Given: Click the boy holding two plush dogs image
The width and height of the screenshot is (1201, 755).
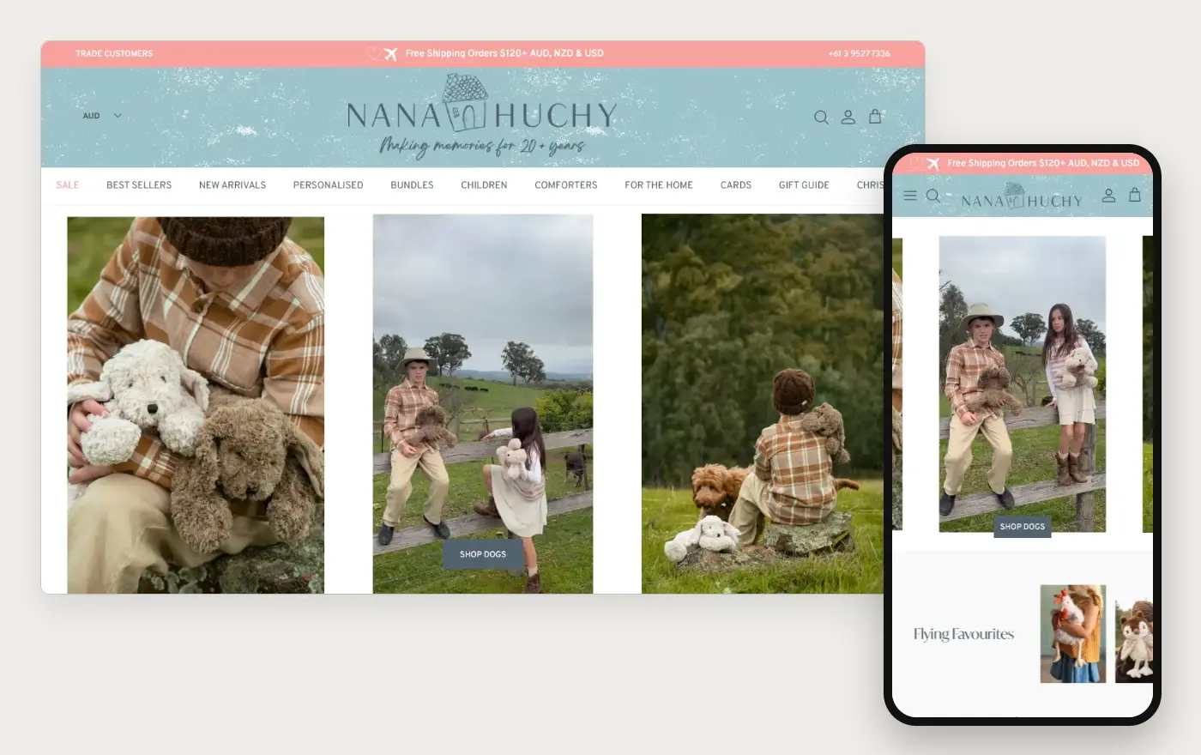Looking at the screenshot, I should tap(196, 405).
